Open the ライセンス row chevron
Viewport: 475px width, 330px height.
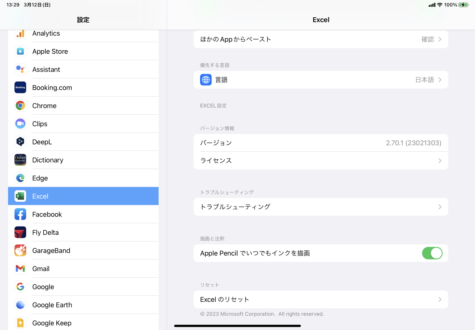point(440,161)
